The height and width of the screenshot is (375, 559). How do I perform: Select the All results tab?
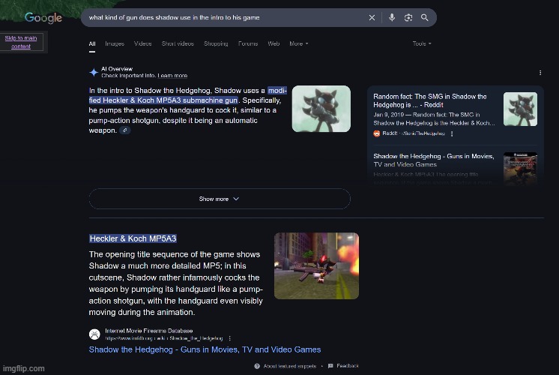pyautogui.click(x=92, y=44)
